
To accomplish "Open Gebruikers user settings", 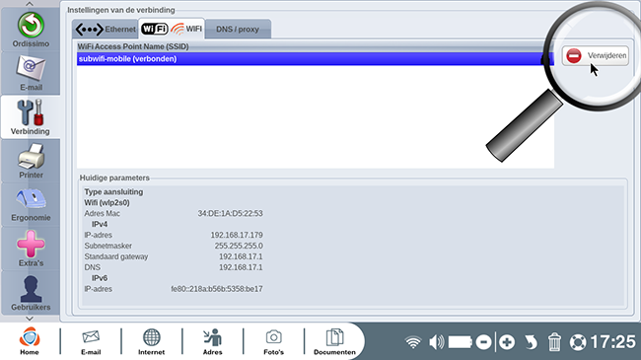I will pyautogui.click(x=31, y=293).
